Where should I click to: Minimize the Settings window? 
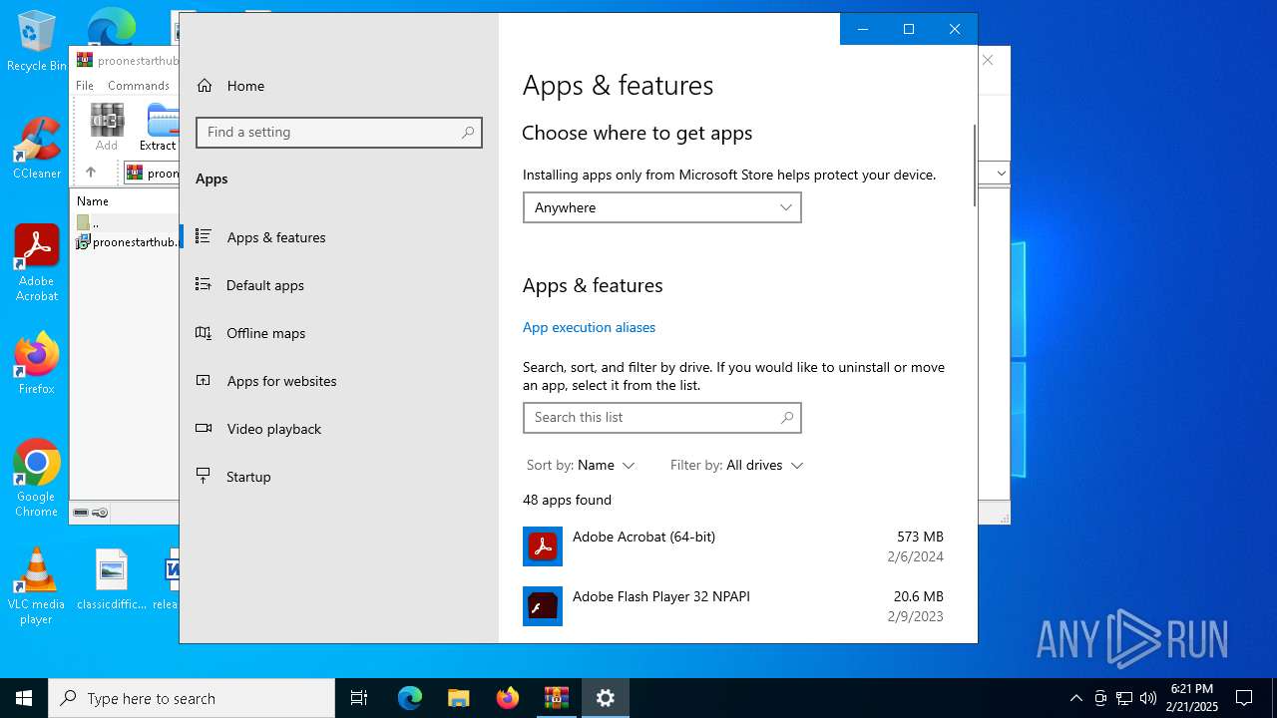click(x=863, y=29)
